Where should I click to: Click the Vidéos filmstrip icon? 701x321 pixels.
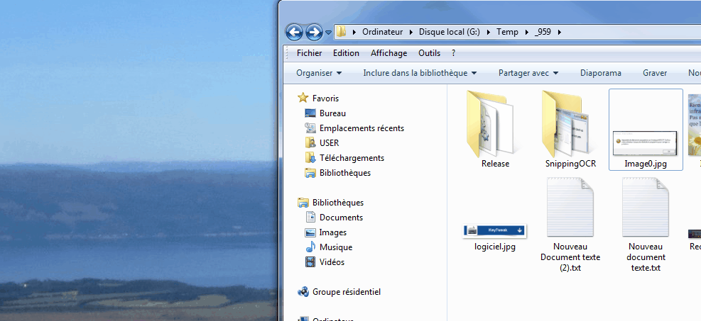[x=310, y=262]
